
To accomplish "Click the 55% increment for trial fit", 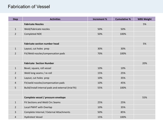I will coord(100,88).
